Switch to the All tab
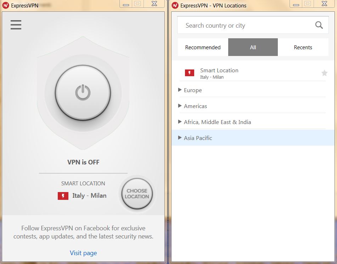Viewport: 337px width, 264px height. click(x=253, y=47)
